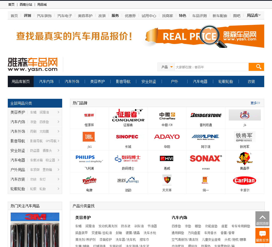Expand the 影音导航 sidebar category arrow
Screen dimensions: 272x247
[59, 141]
